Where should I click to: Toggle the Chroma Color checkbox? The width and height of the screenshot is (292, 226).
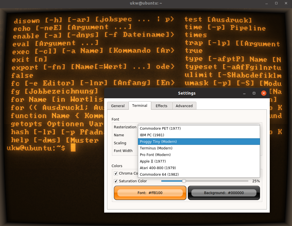[x=116, y=173]
